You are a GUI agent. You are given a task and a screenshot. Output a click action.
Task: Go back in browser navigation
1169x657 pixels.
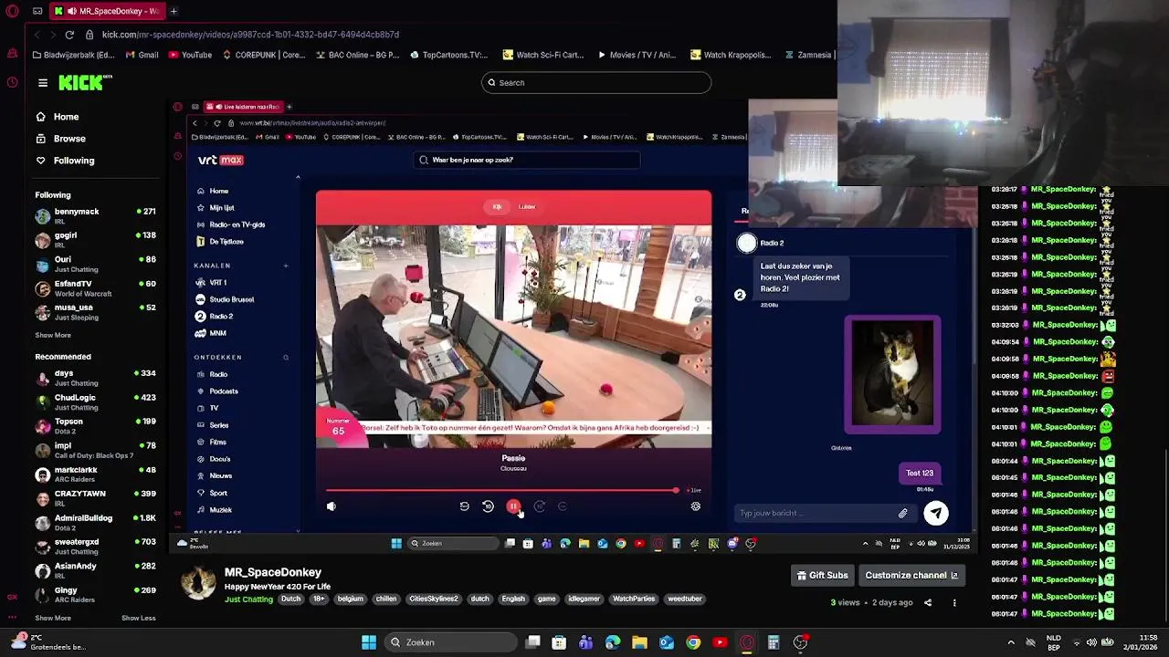click(x=36, y=35)
